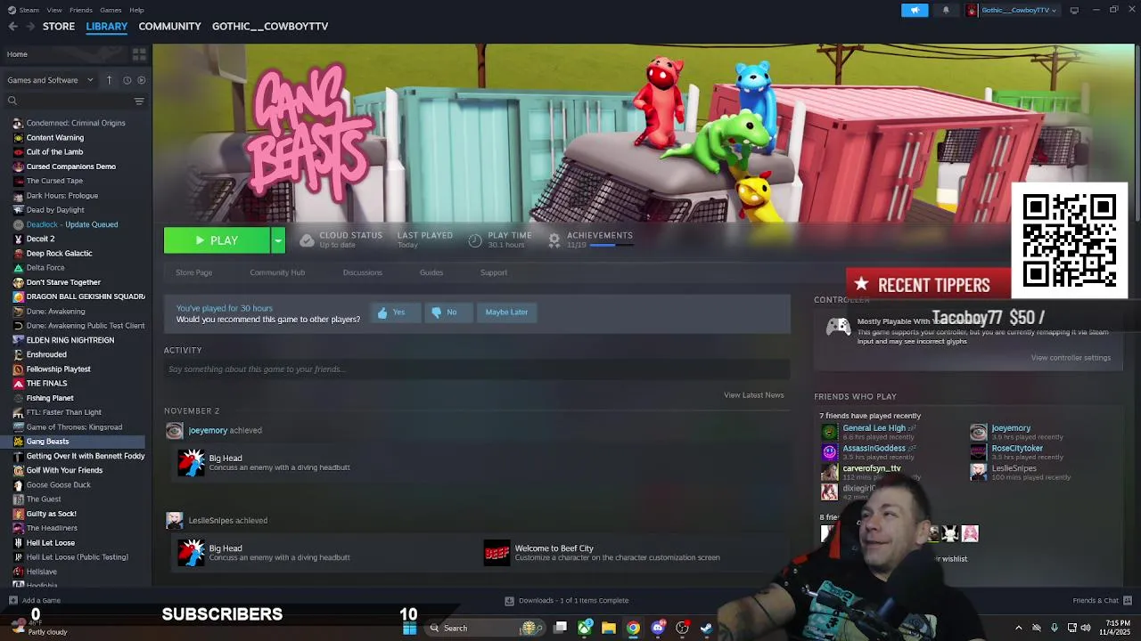Open Steam announcements megaphone button
Image resolution: width=1141 pixels, height=641 pixels.
click(x=915, y=10)
